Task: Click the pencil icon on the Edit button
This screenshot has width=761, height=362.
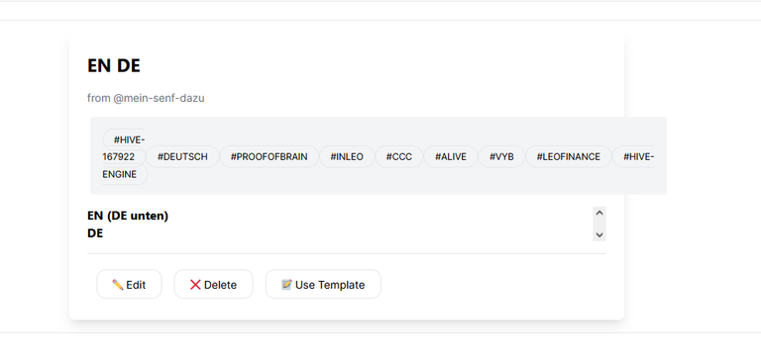Action: tap(118, 285)
